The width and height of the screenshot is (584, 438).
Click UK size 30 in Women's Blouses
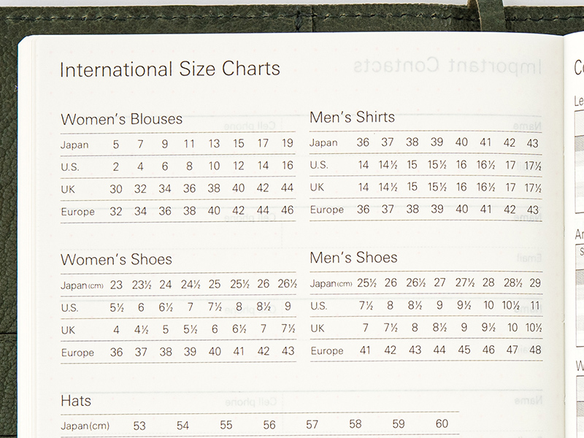(x=116, y=189)
